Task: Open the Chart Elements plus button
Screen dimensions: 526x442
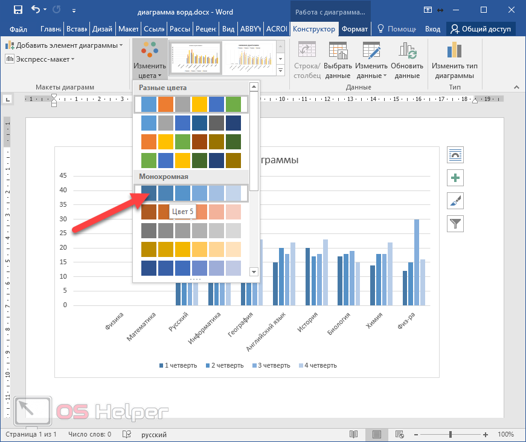Action: (455, 178)
